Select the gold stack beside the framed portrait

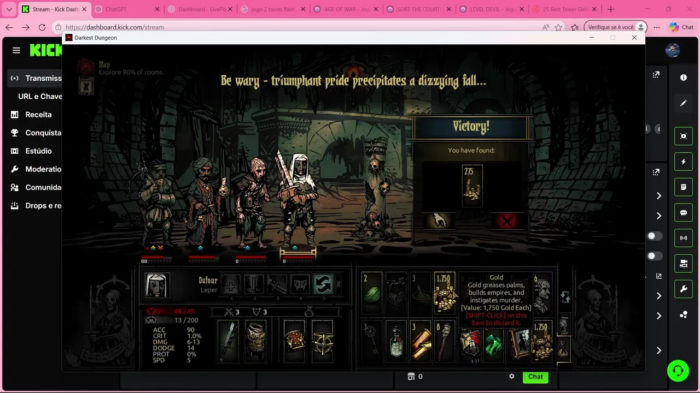[542, 342]
